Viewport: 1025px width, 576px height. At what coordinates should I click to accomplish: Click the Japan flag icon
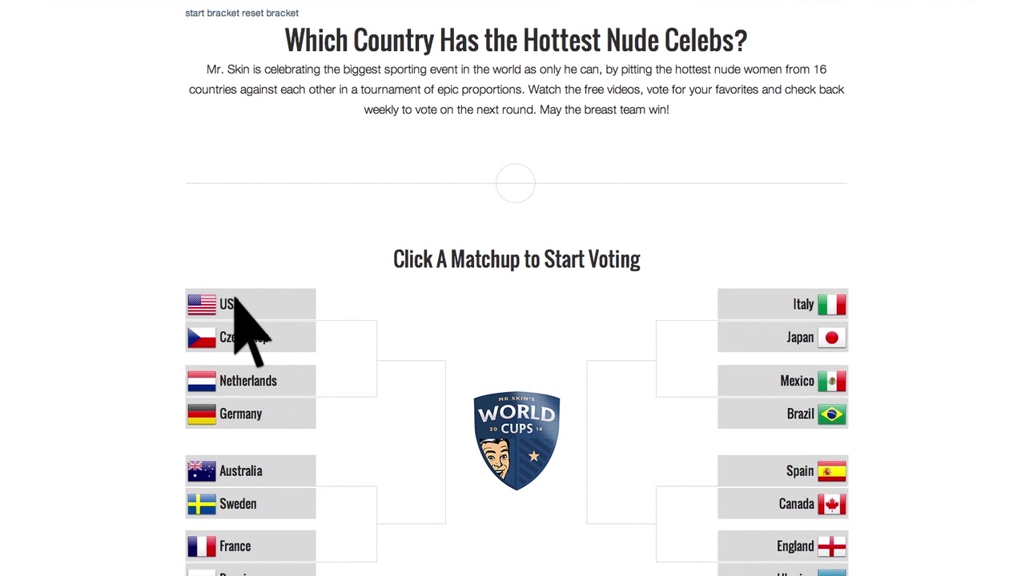pyautogui.click(x=832, y=338)
